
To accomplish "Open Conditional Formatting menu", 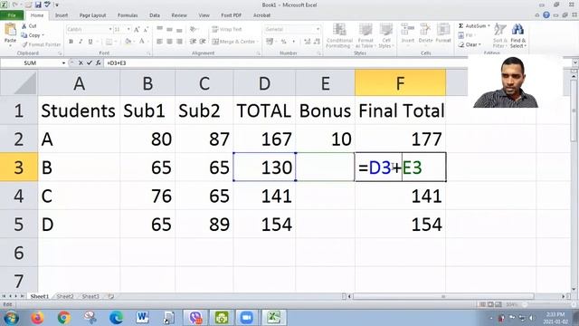I will tap(338, 35).
